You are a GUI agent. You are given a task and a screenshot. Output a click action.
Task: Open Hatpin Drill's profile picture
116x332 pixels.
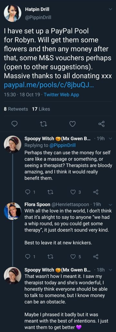tap(13, 13)
